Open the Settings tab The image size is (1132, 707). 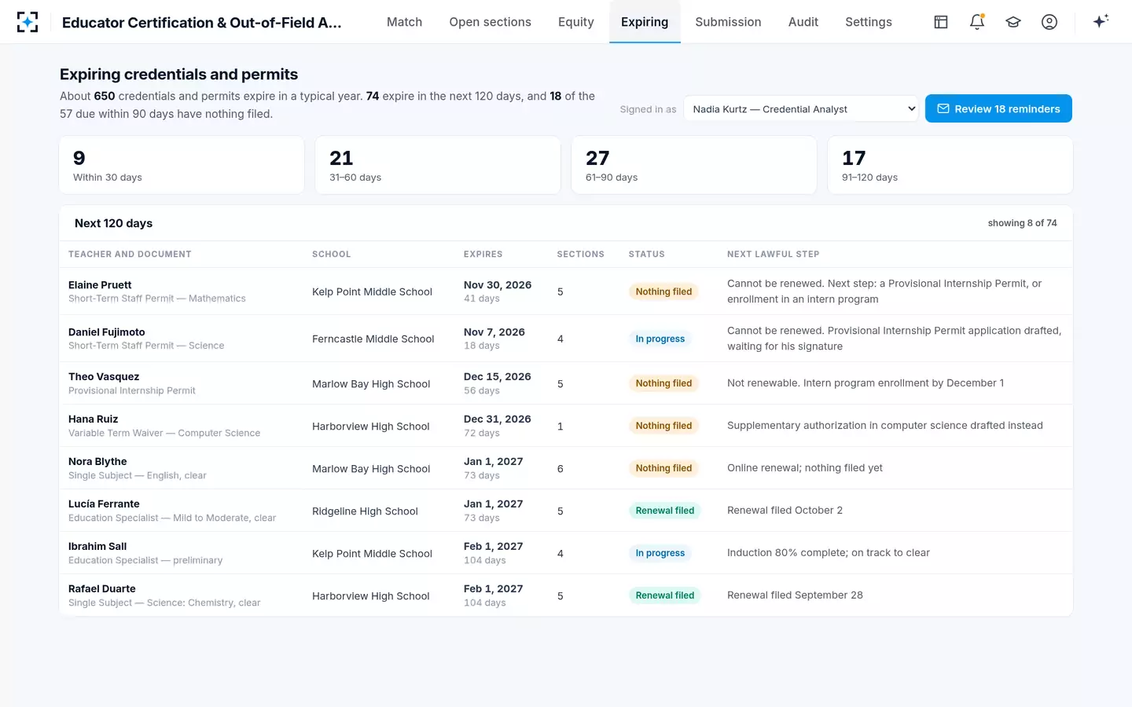click(x=869, y=22)
